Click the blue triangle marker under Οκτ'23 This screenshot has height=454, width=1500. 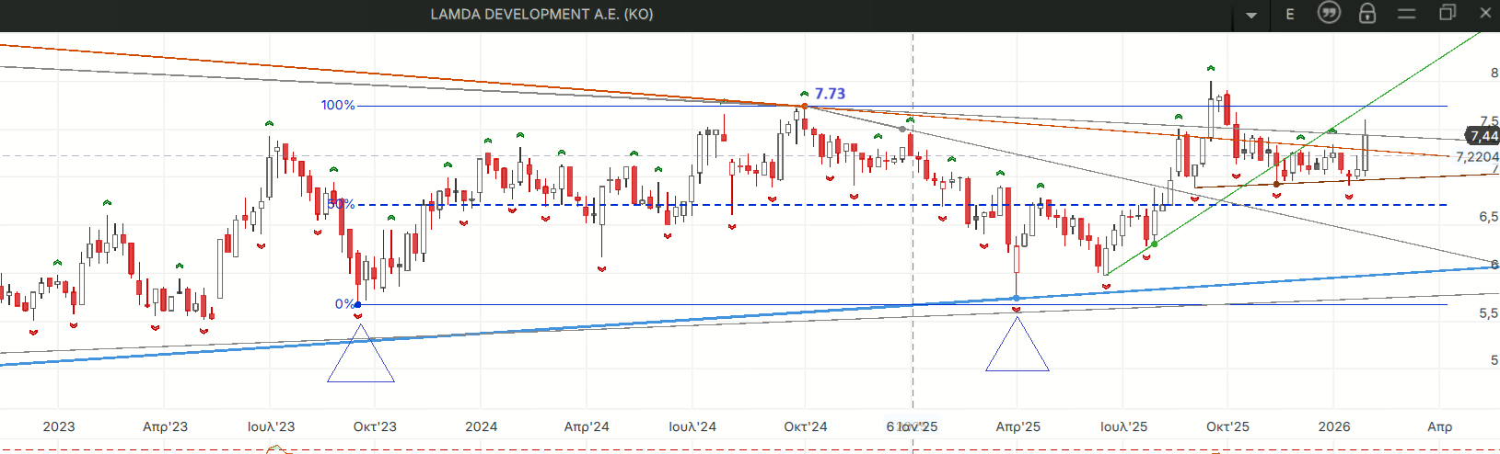point(361,360)
